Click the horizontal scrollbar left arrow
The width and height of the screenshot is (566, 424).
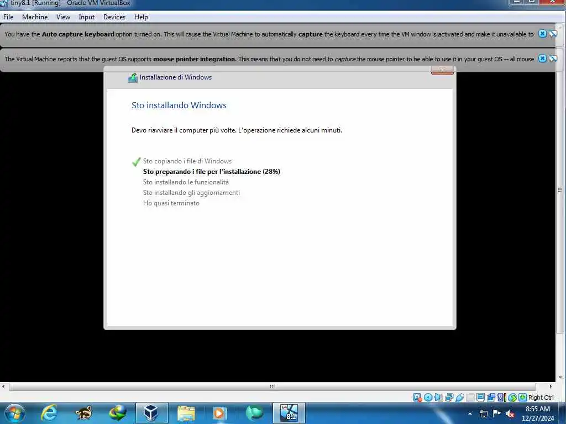pyautogui.click(x=3, y=386)
